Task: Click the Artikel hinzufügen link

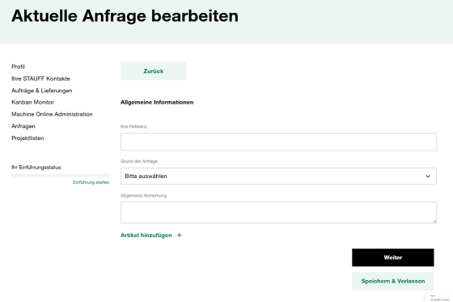Action: point(146,235)
